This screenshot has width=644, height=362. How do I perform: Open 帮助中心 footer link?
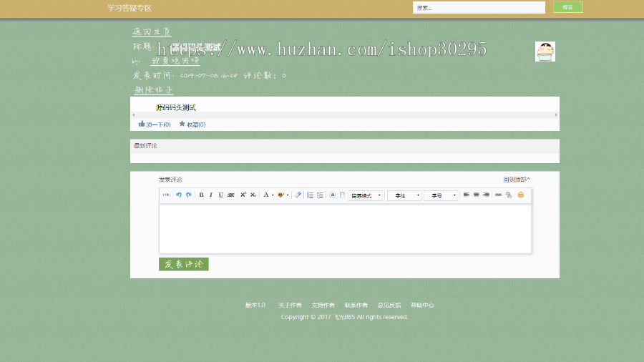422,305
